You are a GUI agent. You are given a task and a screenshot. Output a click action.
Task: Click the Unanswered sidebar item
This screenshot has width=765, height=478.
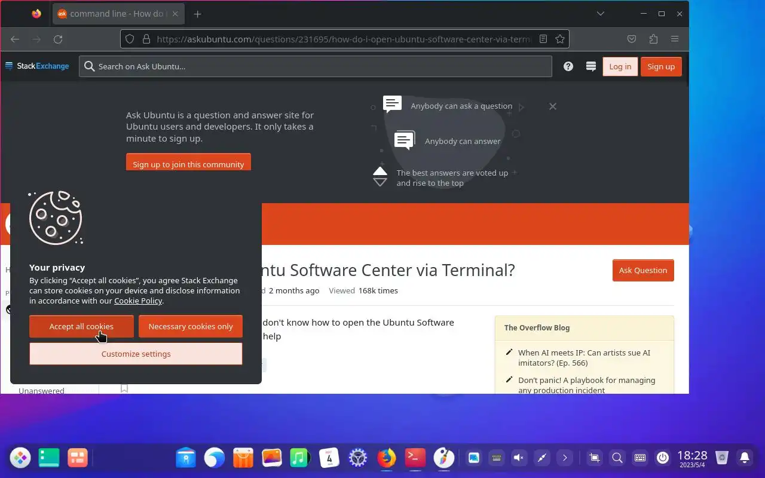point(41,390)
